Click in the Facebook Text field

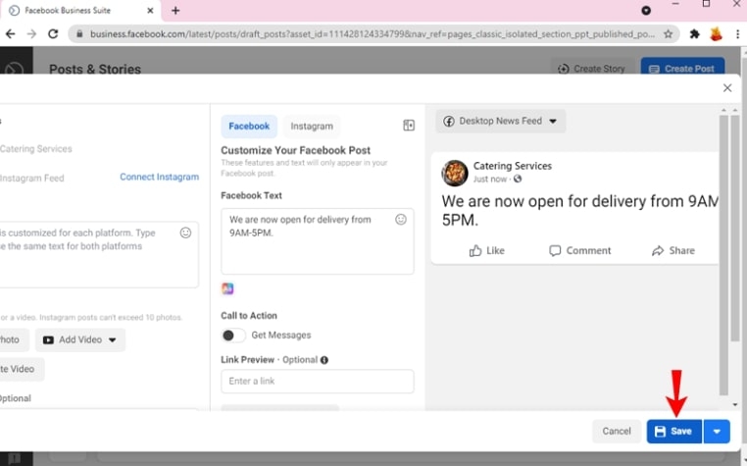[318, 241]
